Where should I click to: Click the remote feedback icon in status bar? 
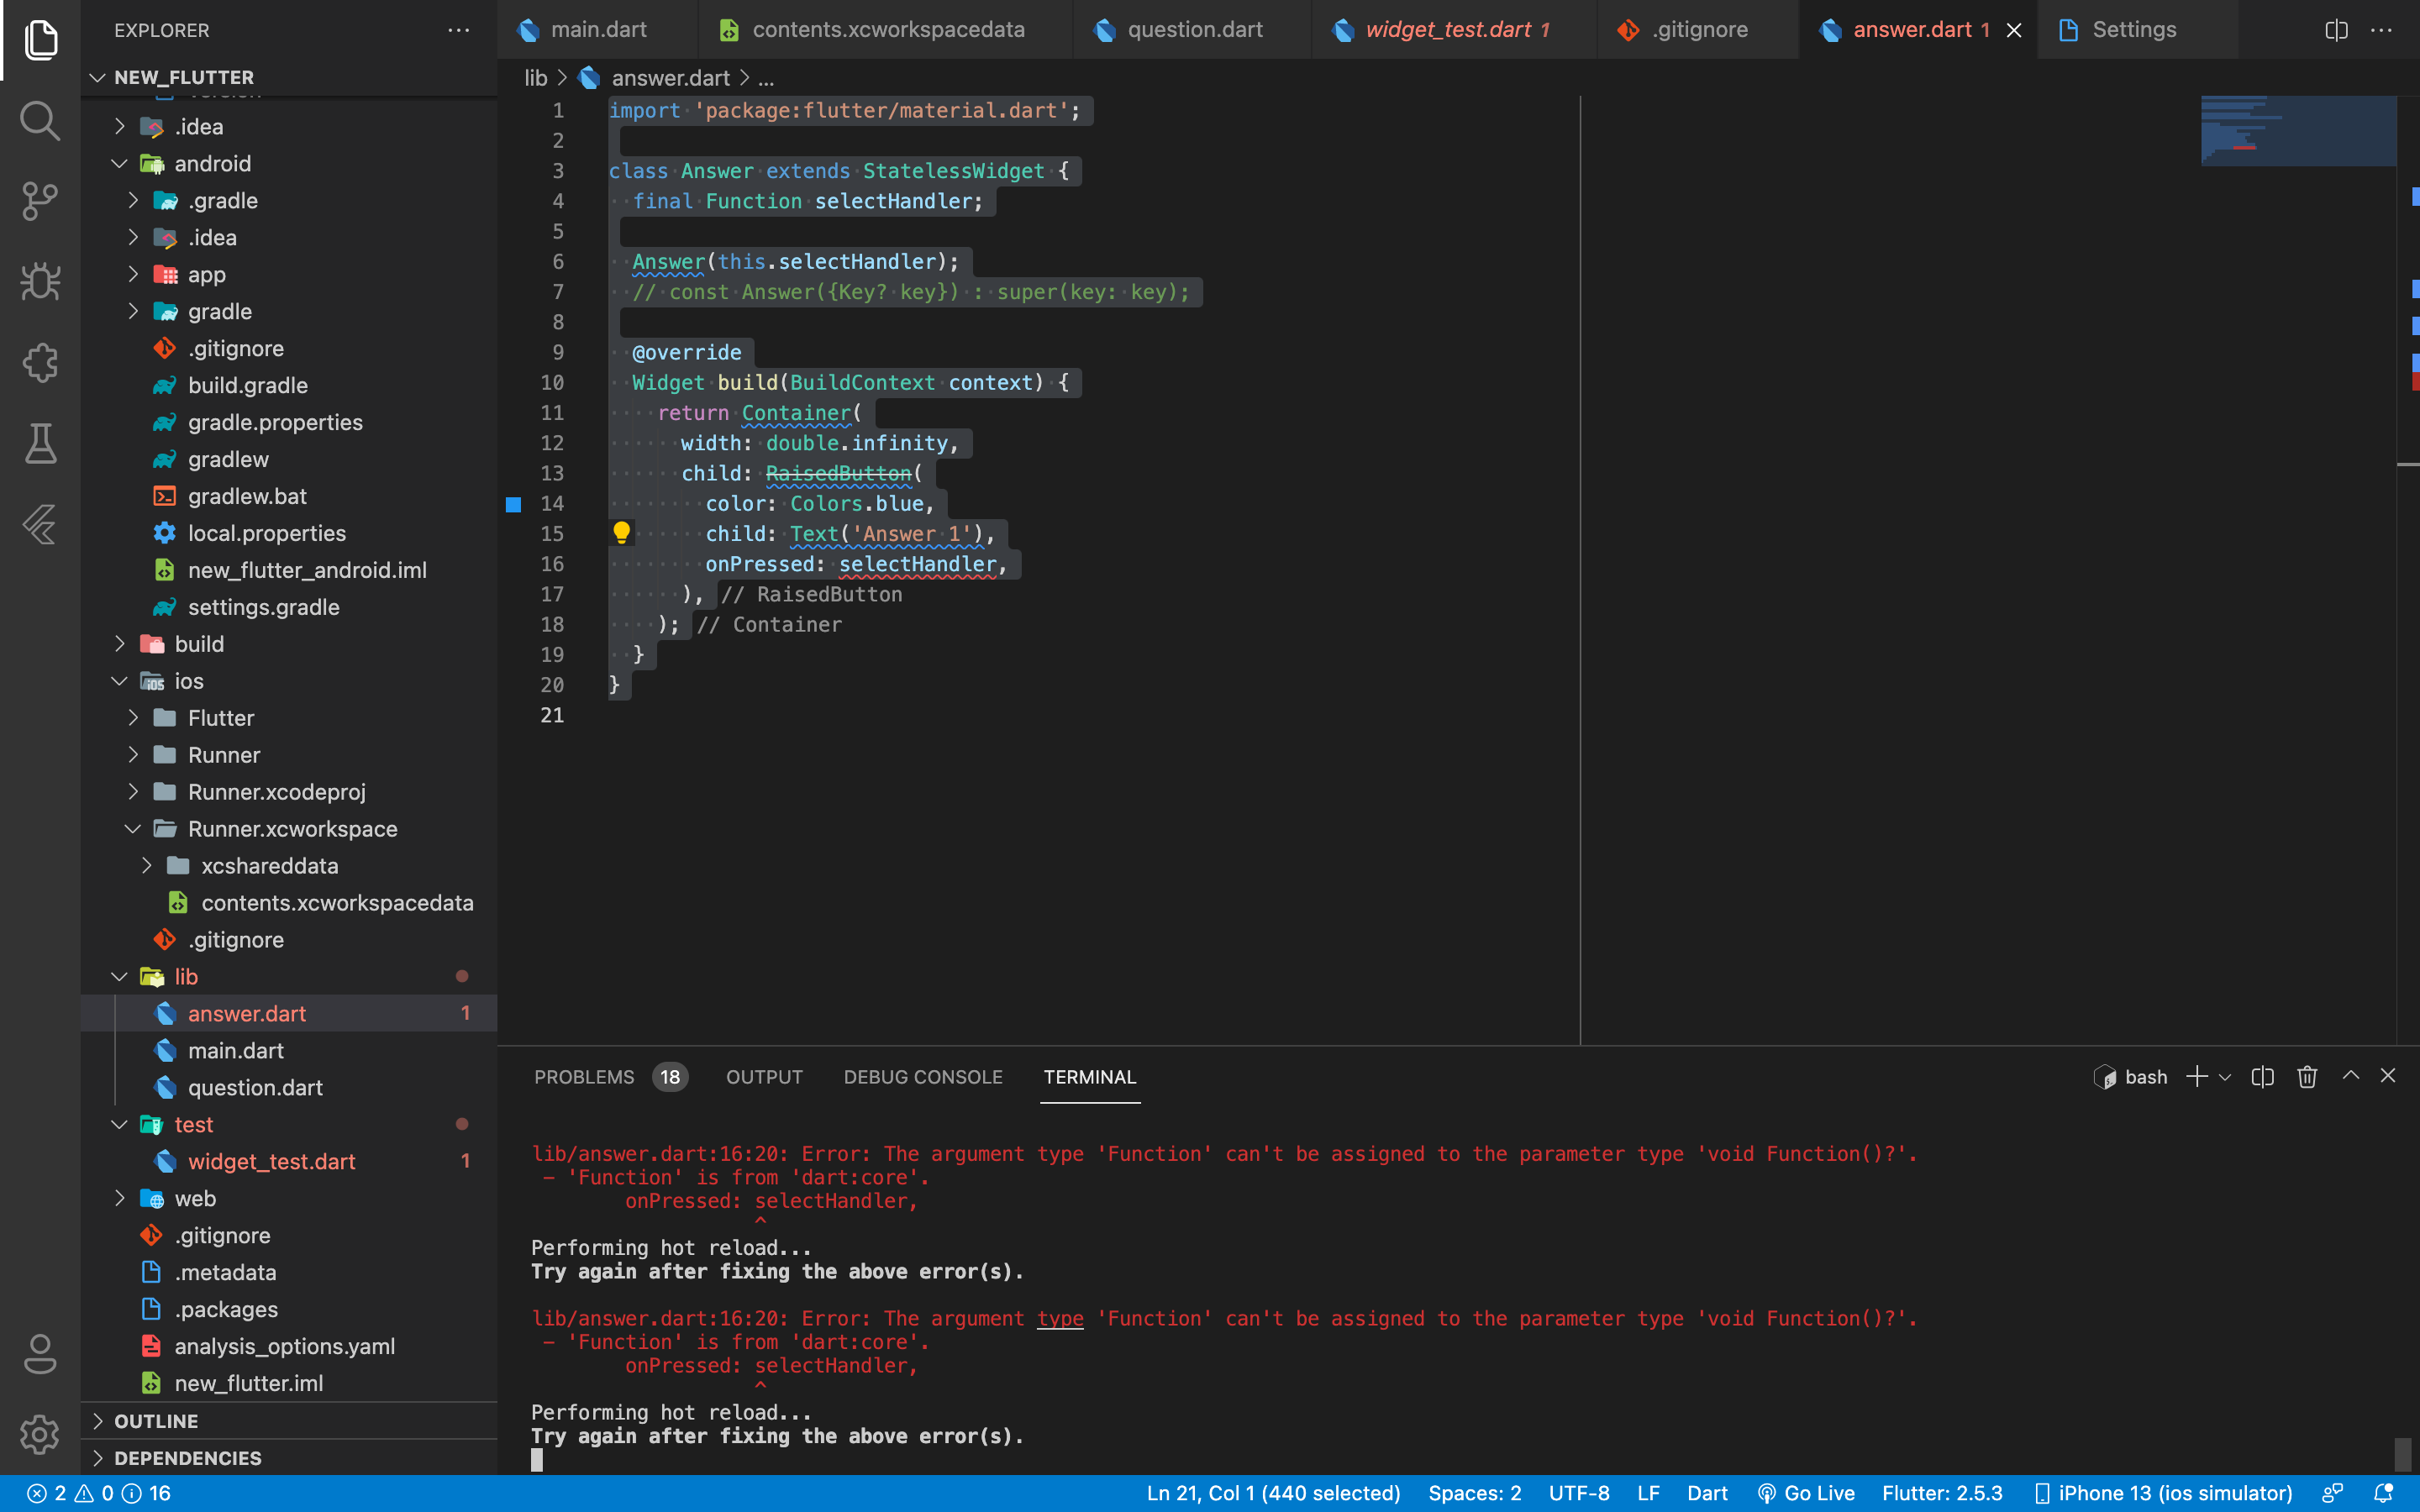point(2333,1493)
